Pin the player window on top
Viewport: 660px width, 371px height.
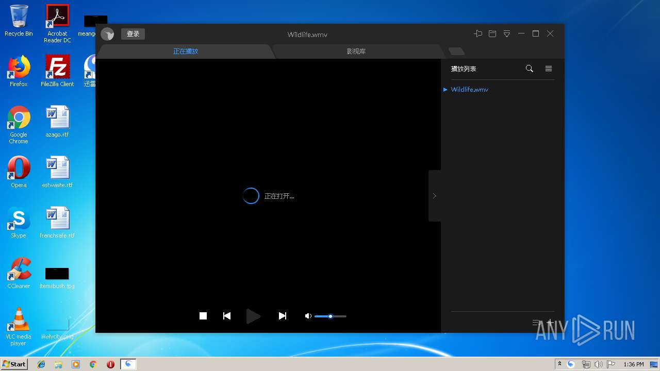click(478, 33)
